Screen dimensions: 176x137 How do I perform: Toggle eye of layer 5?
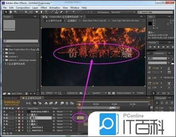(x=4, y=124)
